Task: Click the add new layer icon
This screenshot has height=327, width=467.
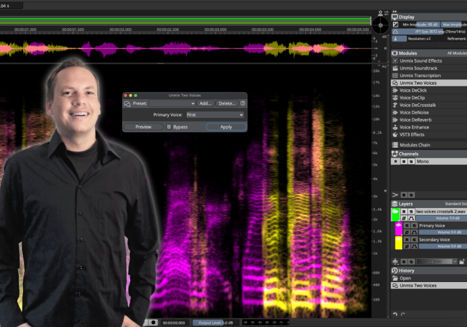Action: (x=462, y=262)
